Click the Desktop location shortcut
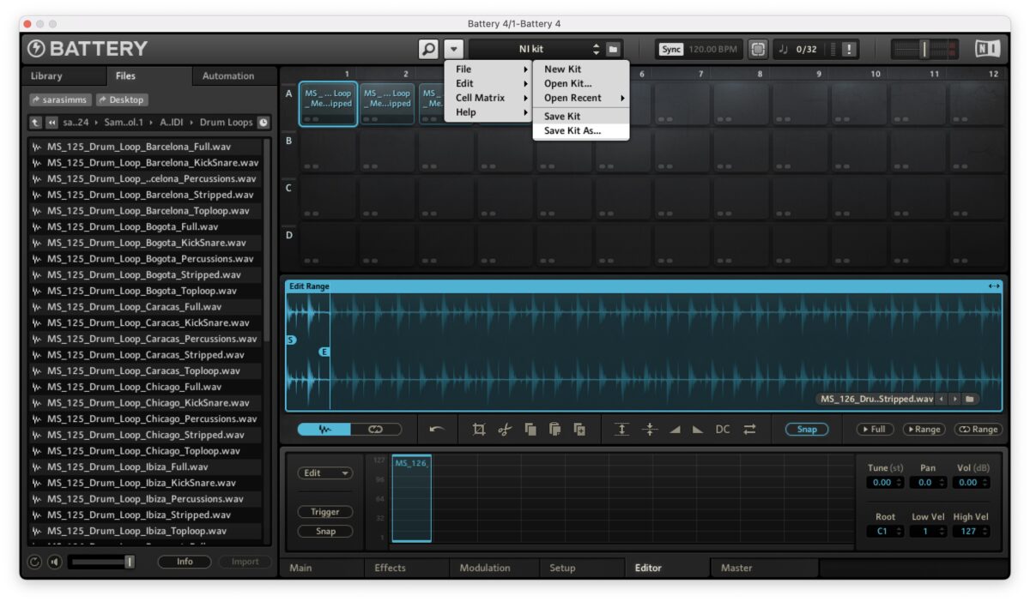Viewport: 1030px width, 602px height. pyautogui.click(x=121, y=99)
